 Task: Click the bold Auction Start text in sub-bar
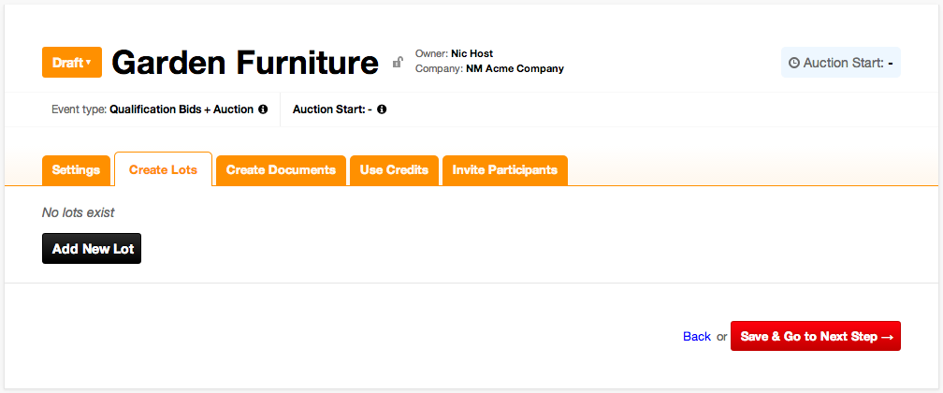click(x=332, y=109)
